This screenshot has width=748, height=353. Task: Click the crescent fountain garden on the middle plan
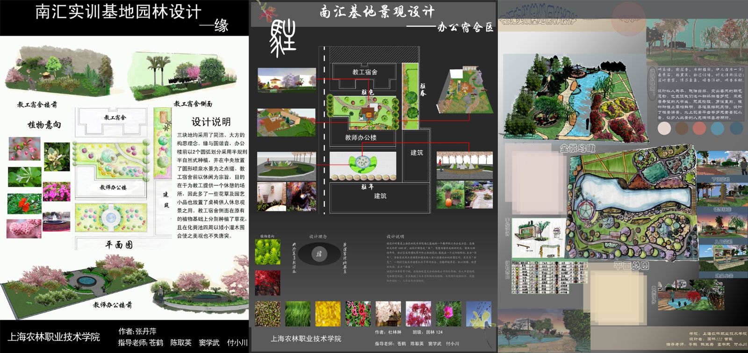[362, 163]
